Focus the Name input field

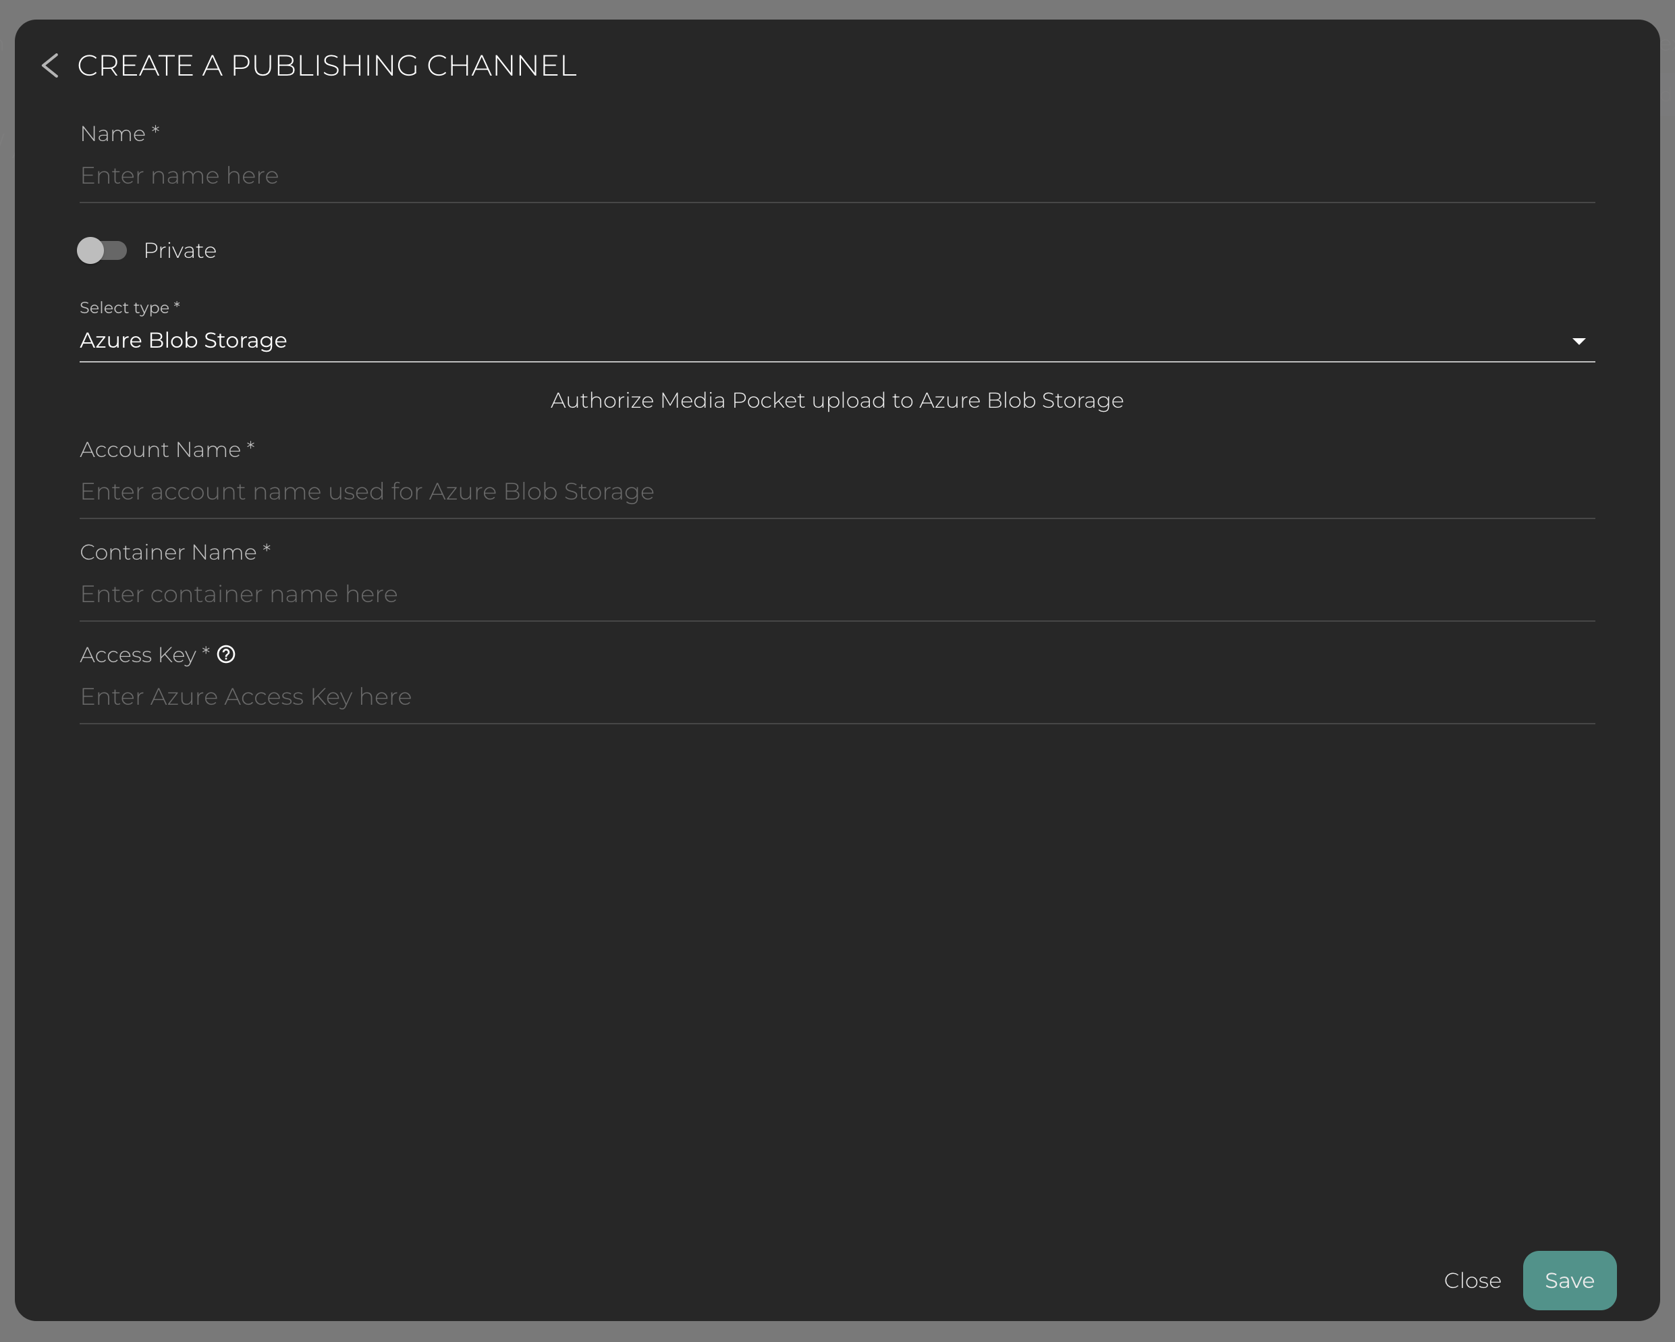tap(836, 176)
